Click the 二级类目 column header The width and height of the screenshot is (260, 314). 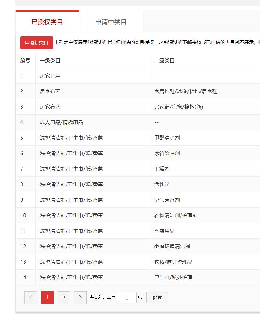click(x=164, y=60)
